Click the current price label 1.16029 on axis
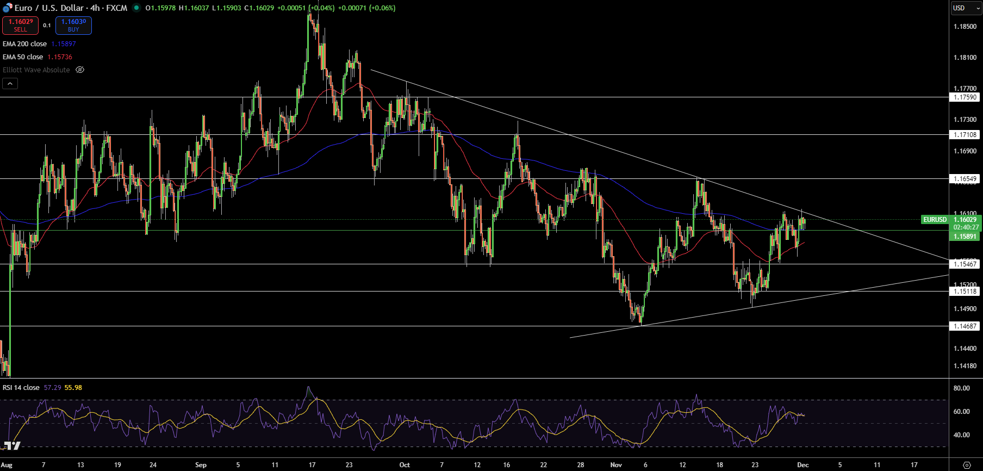The image size is (983, 471). coord(965,219)
